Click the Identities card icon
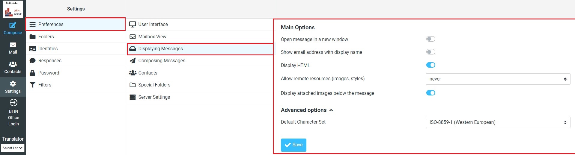575x155 pixels. [x=33, y=49]
